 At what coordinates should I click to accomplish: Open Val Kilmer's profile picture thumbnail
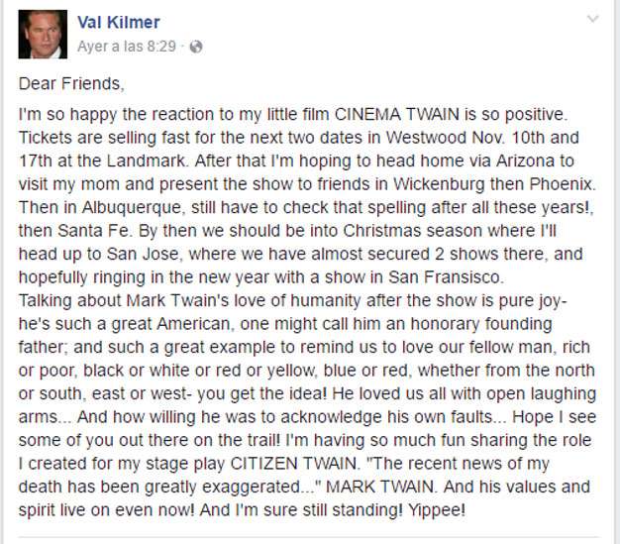tap(41, 34)
